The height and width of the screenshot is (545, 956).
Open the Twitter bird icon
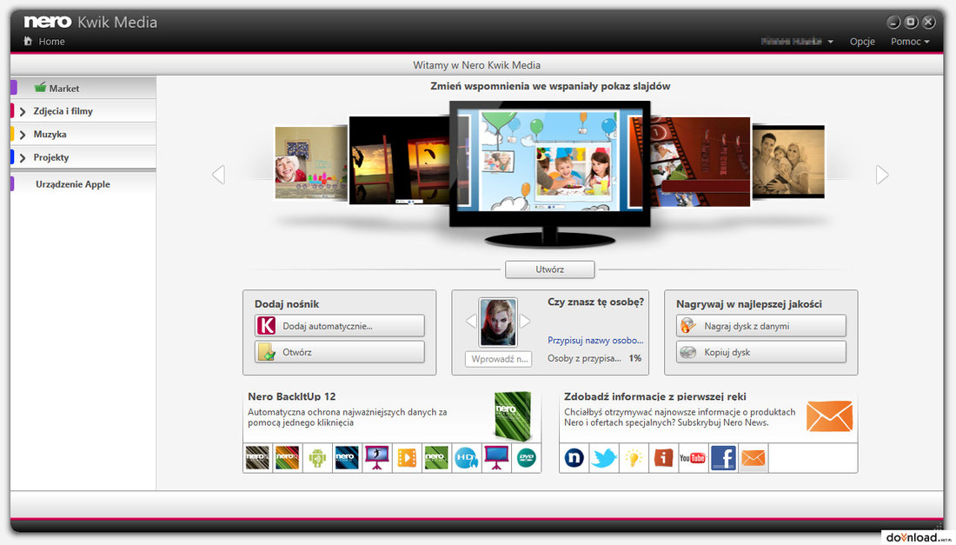(x=604, y=457)
